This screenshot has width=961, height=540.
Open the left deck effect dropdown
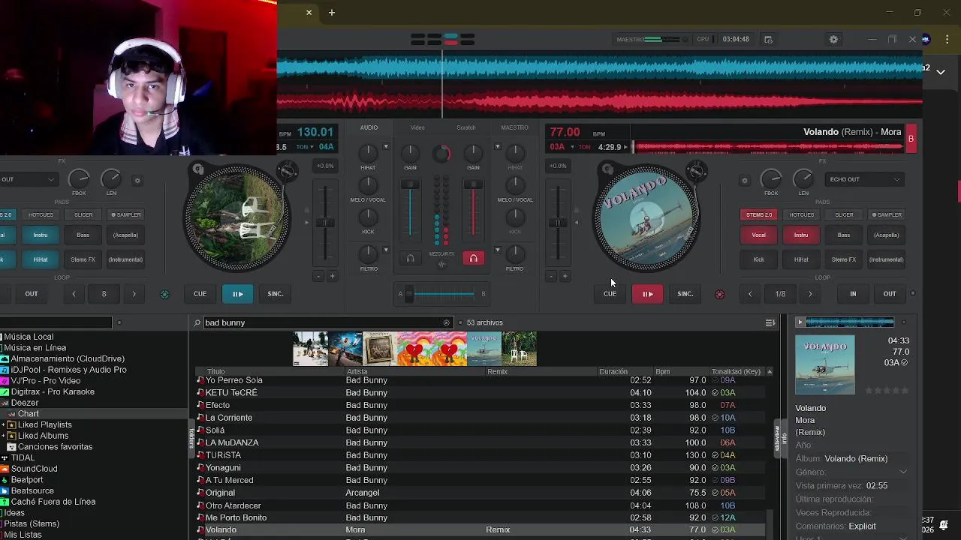click(x=29, y=180)
